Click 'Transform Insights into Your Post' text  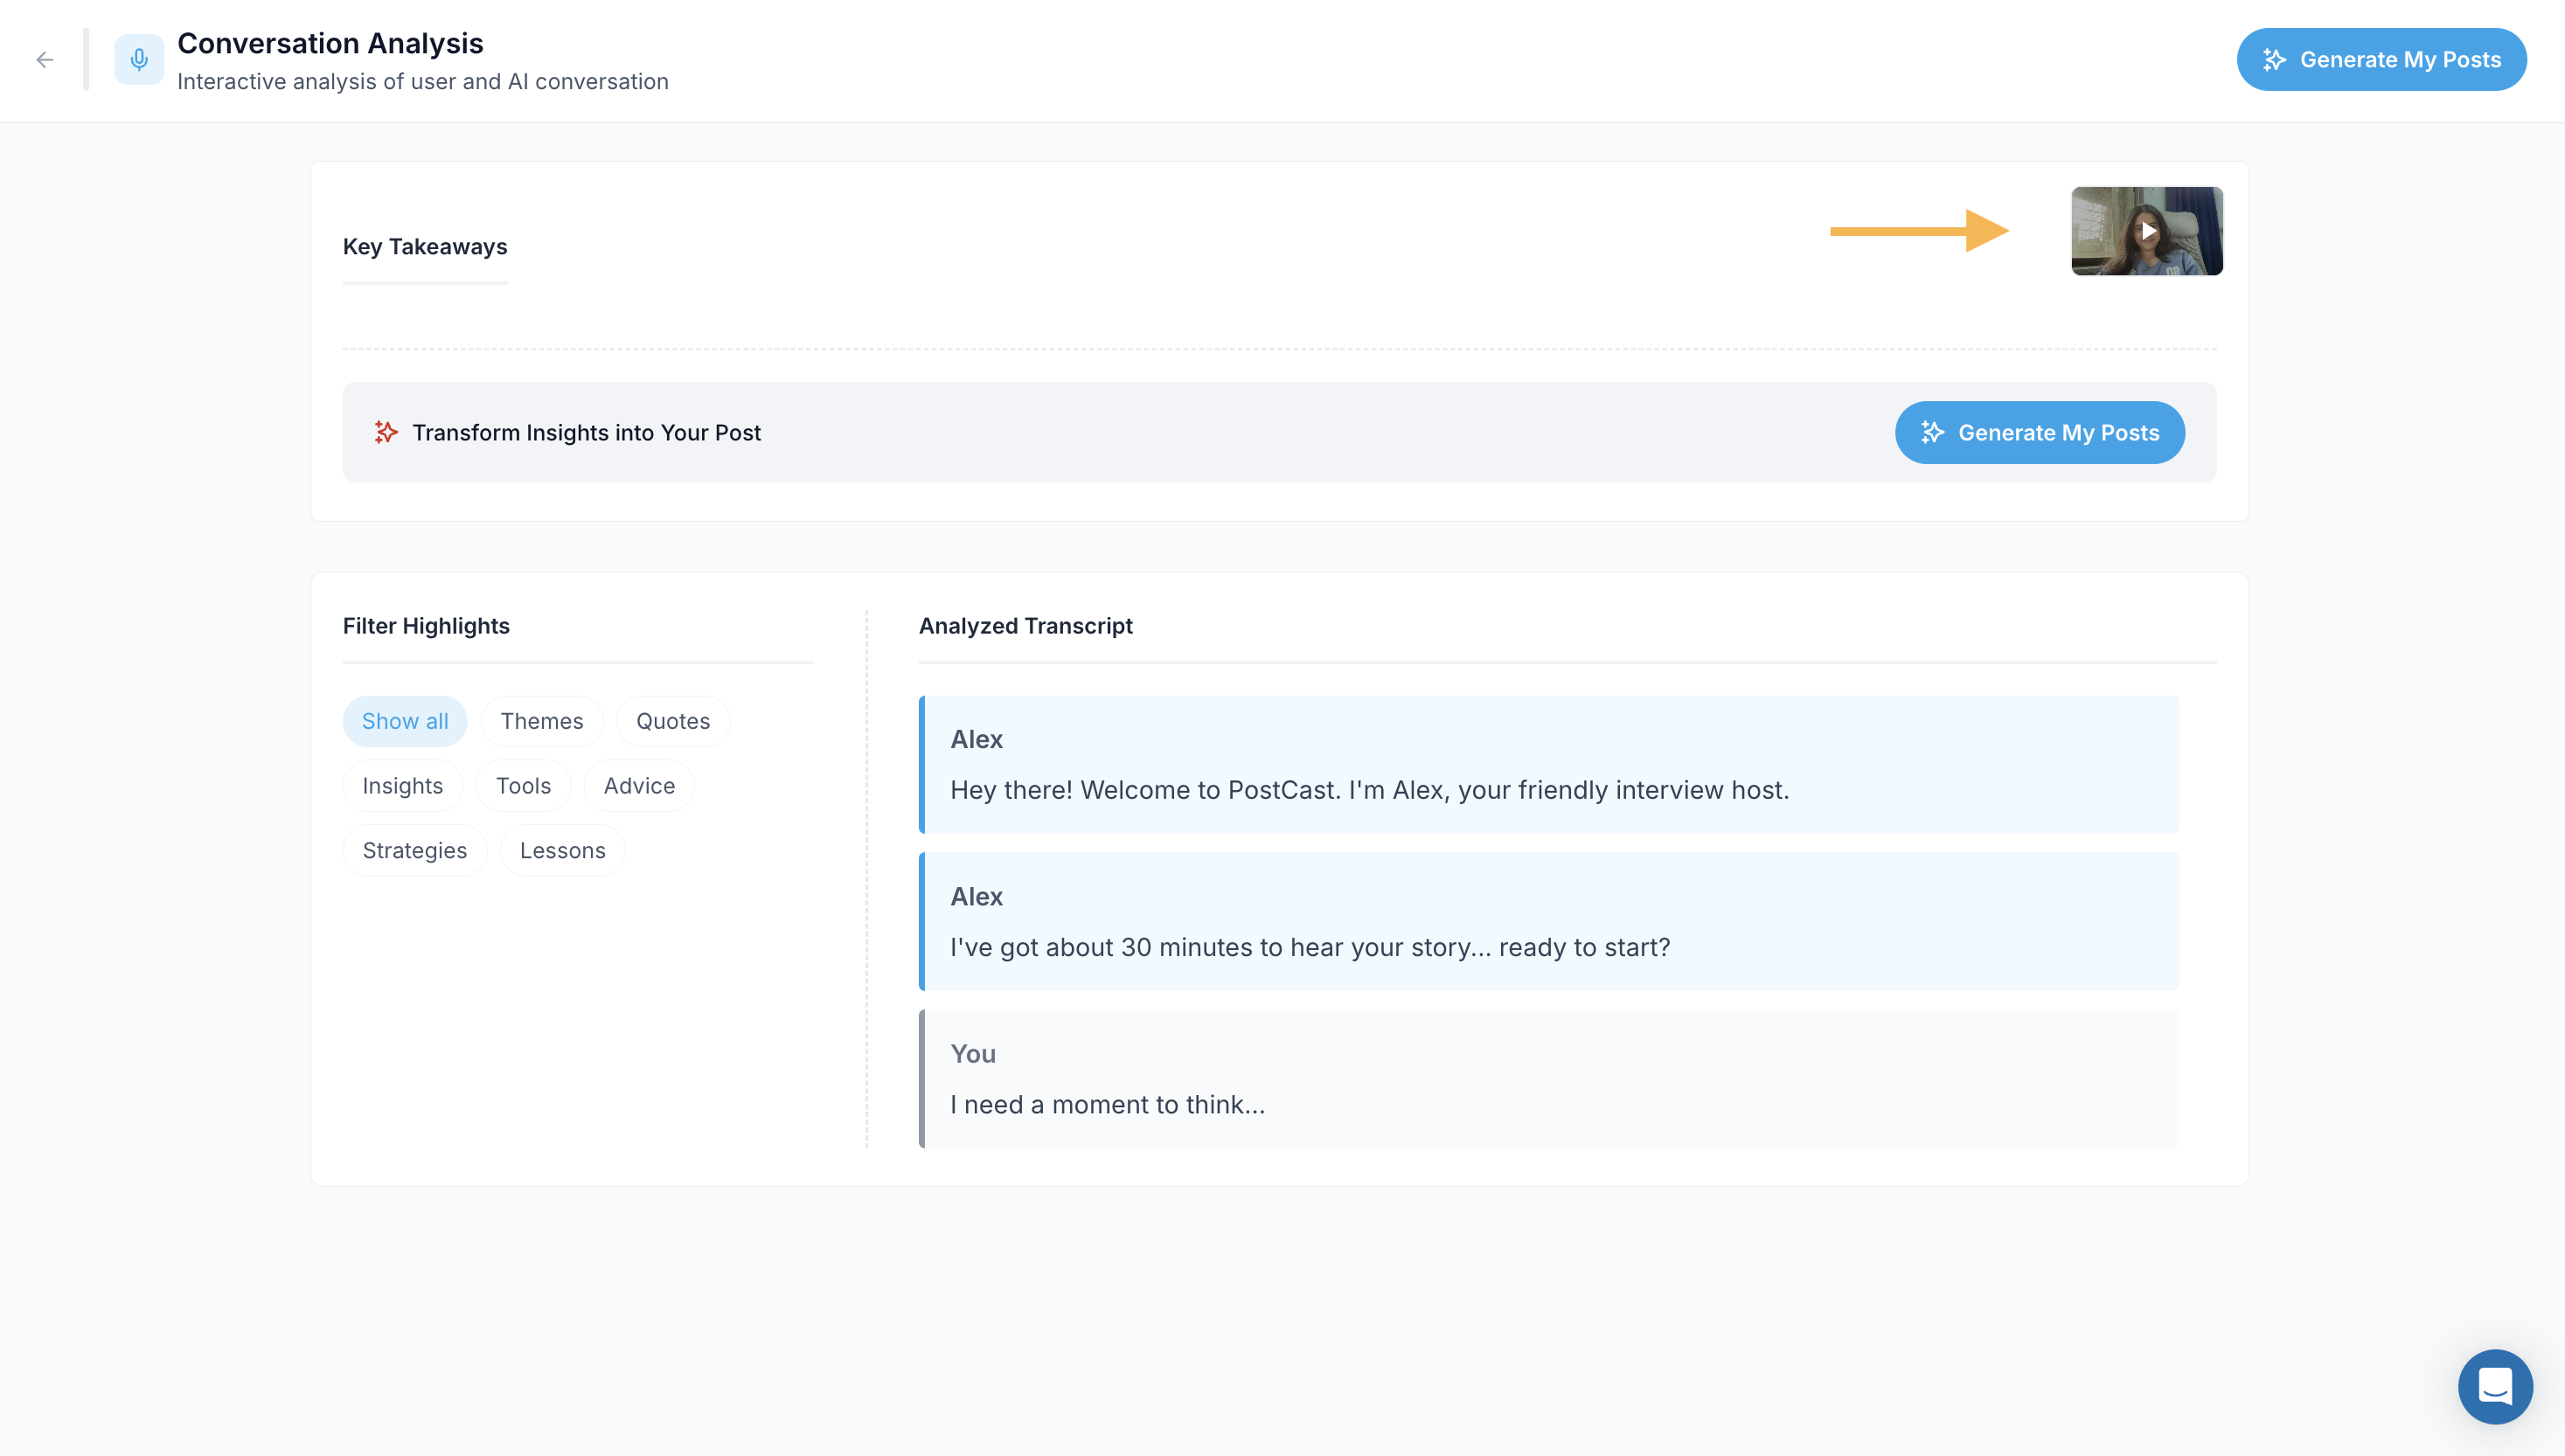(586, 433)
